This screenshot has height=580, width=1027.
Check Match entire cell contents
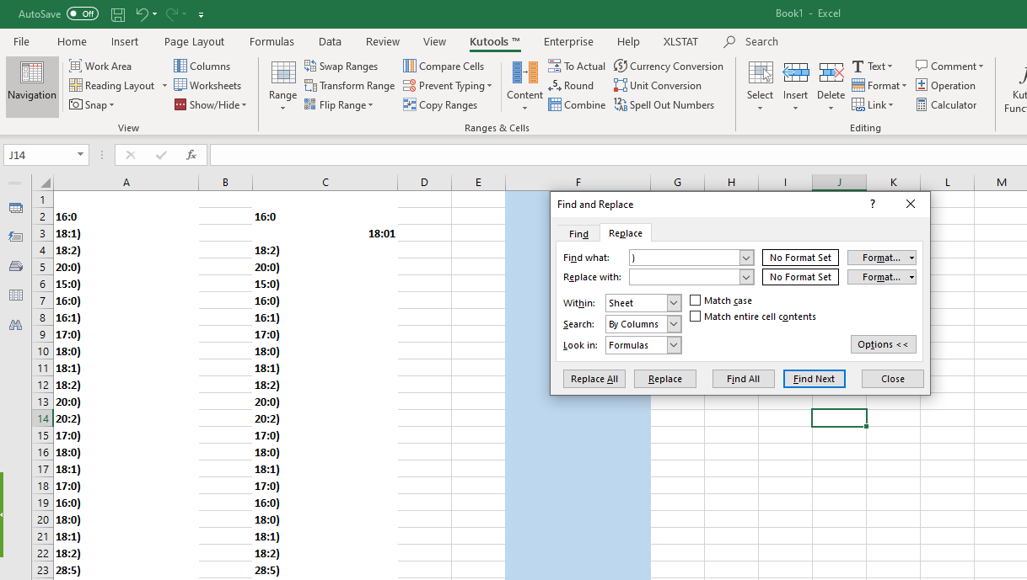coord(695,316)
